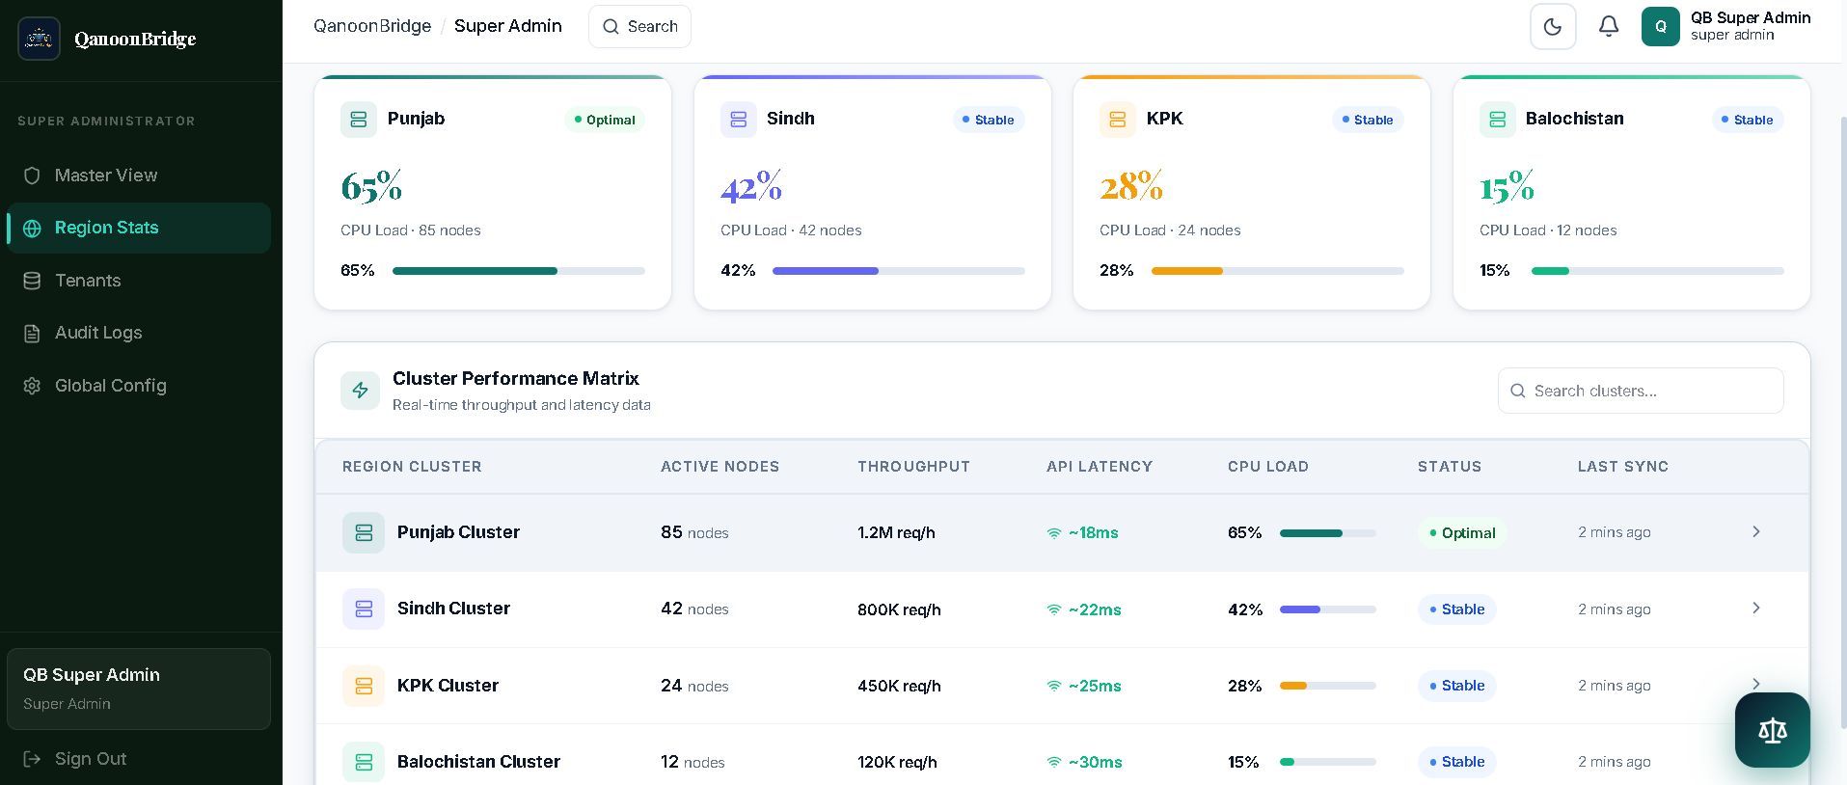The width and height of the screenshot is (1847, 785).
Task: Open Global Config settings
Action: coord(139,386)
